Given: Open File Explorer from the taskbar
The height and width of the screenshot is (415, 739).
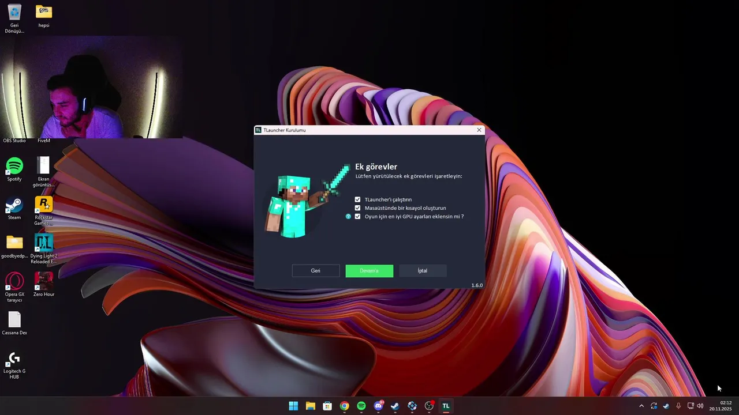Looking at the screenshot, I should coord(310,406).
